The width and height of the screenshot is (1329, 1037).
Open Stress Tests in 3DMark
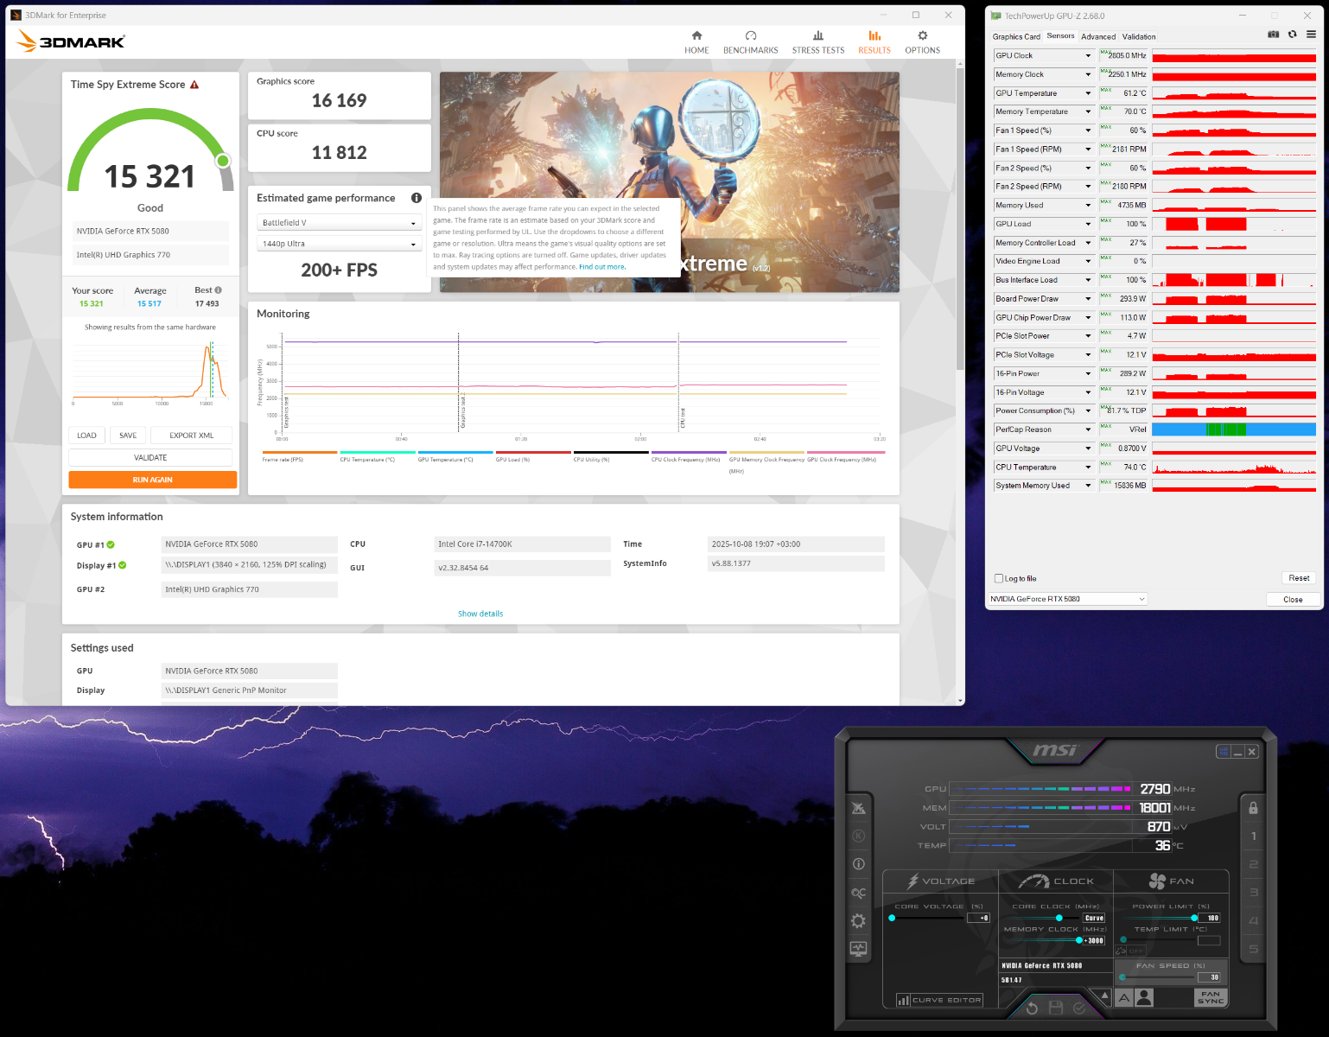pos(818,42)
